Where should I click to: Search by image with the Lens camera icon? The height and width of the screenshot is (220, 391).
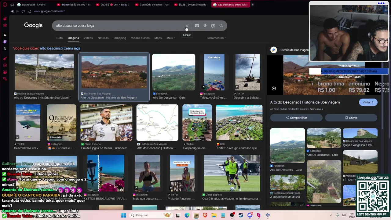pyautogui.click(x=213, y=26)
